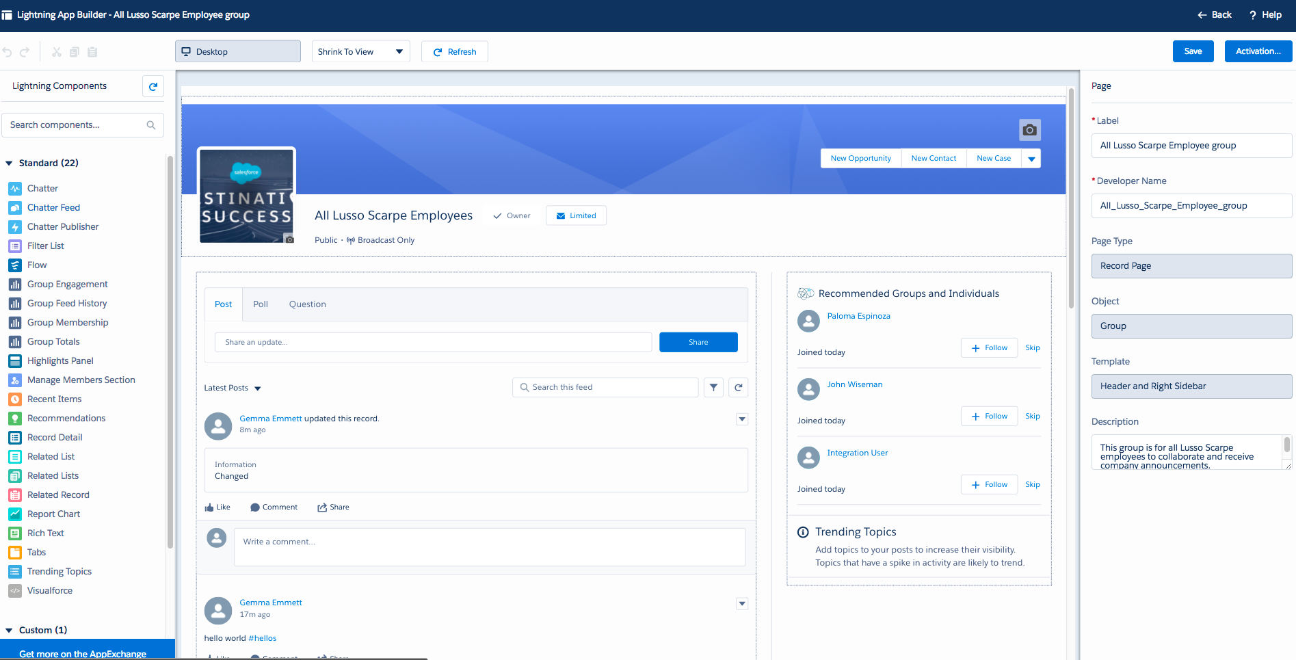
Task: Open the Latest Posts sort dropdown
Action: tap(233, 388)
